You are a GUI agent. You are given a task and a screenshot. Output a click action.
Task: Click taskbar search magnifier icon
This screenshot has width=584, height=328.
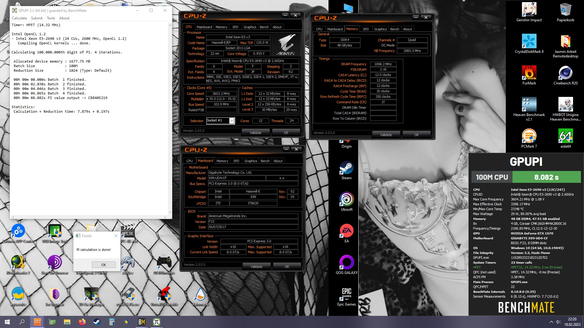(22, 322)
